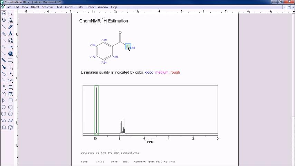The width and height of the screenshot is (295, 166).
Task: Open the Online menu
Action: coord(91,7)
